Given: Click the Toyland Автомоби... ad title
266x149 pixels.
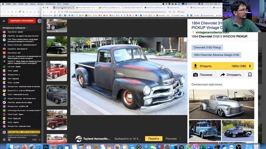Looking at the screenshot, I should 96,139.
